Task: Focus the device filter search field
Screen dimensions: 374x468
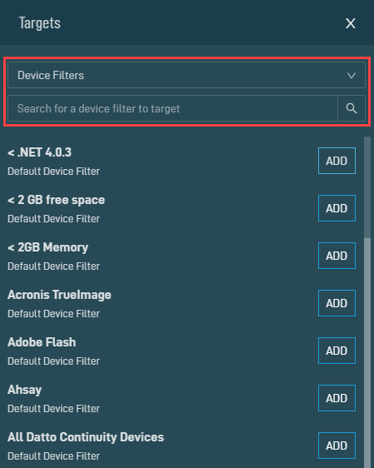Action: (172, 108)
